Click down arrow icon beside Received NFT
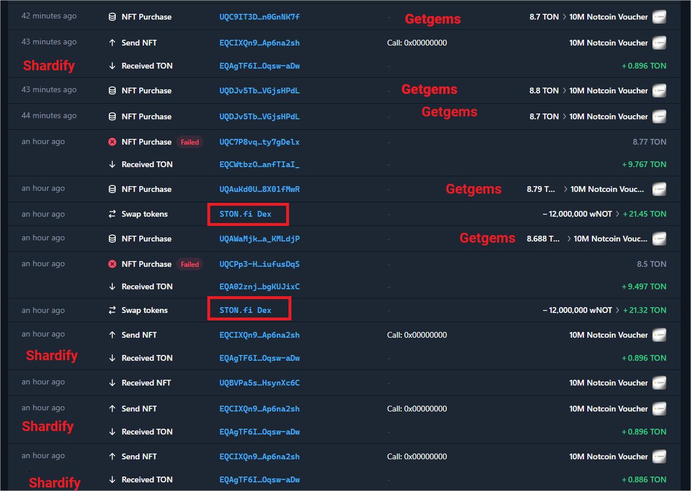The width and height of the screenshot is (691, 491). [x=112, y=383]
